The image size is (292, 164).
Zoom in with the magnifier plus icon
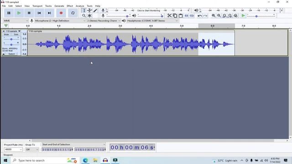(214, 15)
